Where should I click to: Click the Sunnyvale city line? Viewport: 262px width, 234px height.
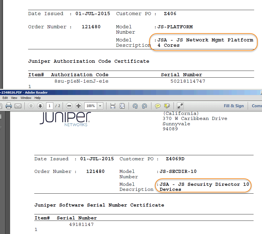pos(176,124)
